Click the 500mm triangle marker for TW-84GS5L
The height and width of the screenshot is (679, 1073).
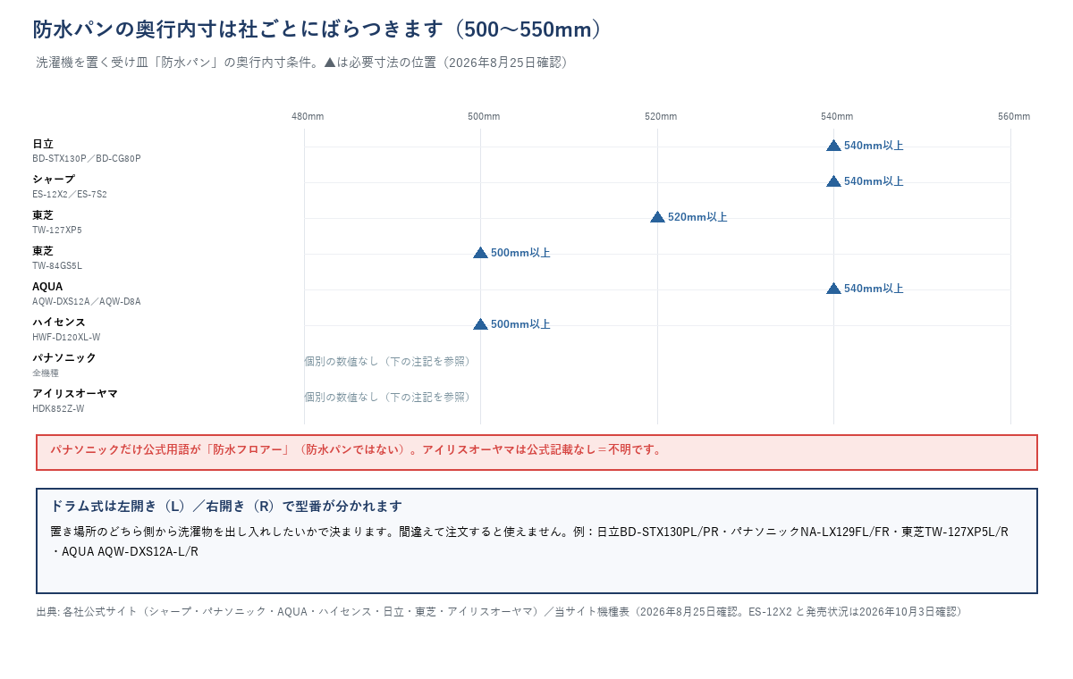click(x=480, y=253)
